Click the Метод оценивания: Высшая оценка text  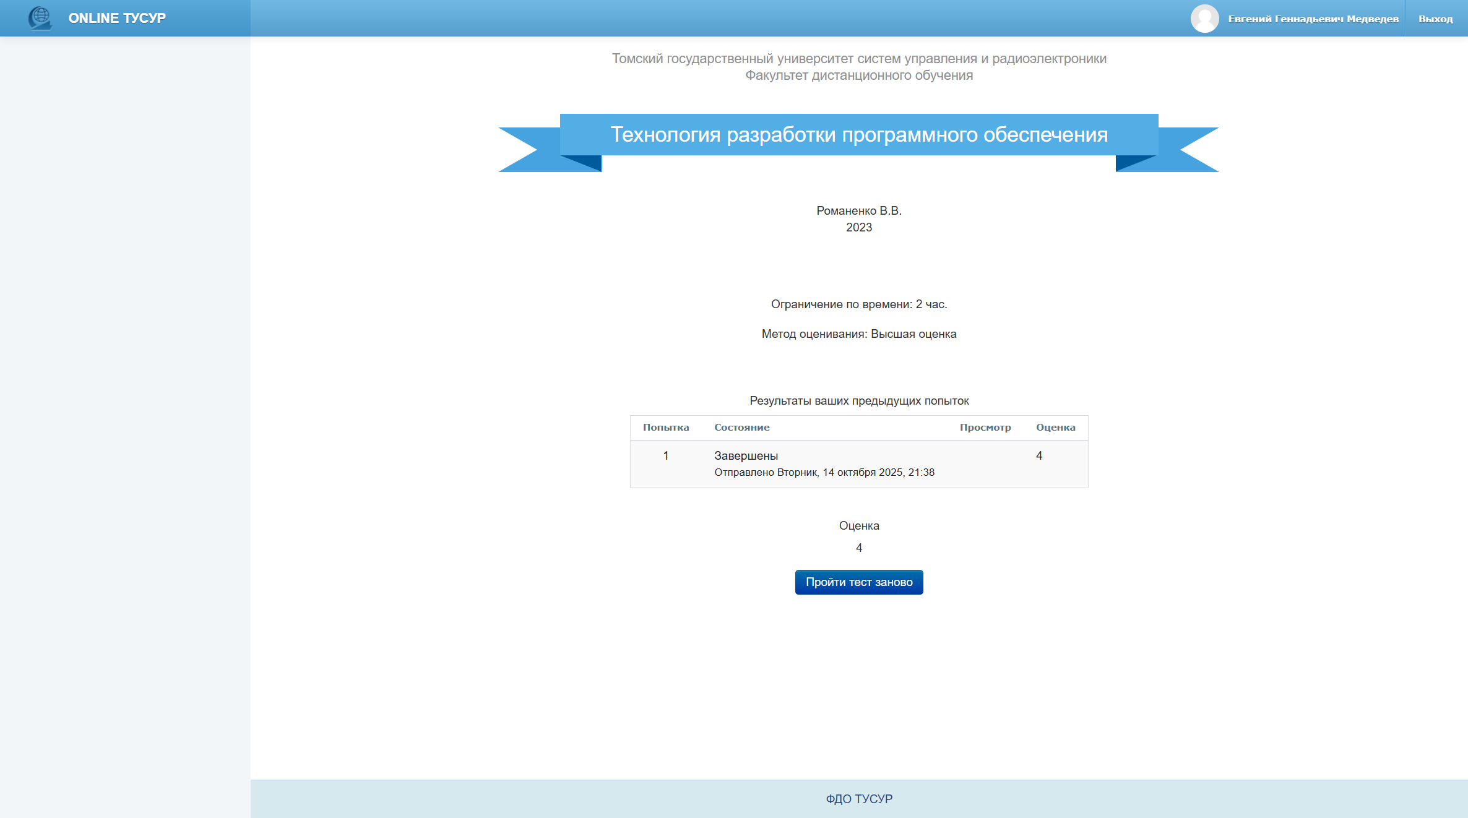click(858, 334)
